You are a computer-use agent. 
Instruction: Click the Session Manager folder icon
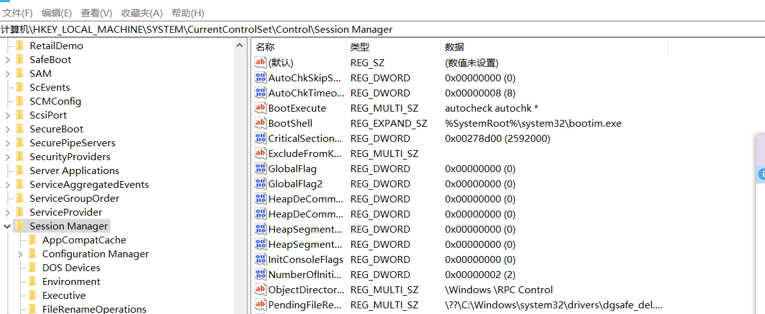(x=20, y=226)
